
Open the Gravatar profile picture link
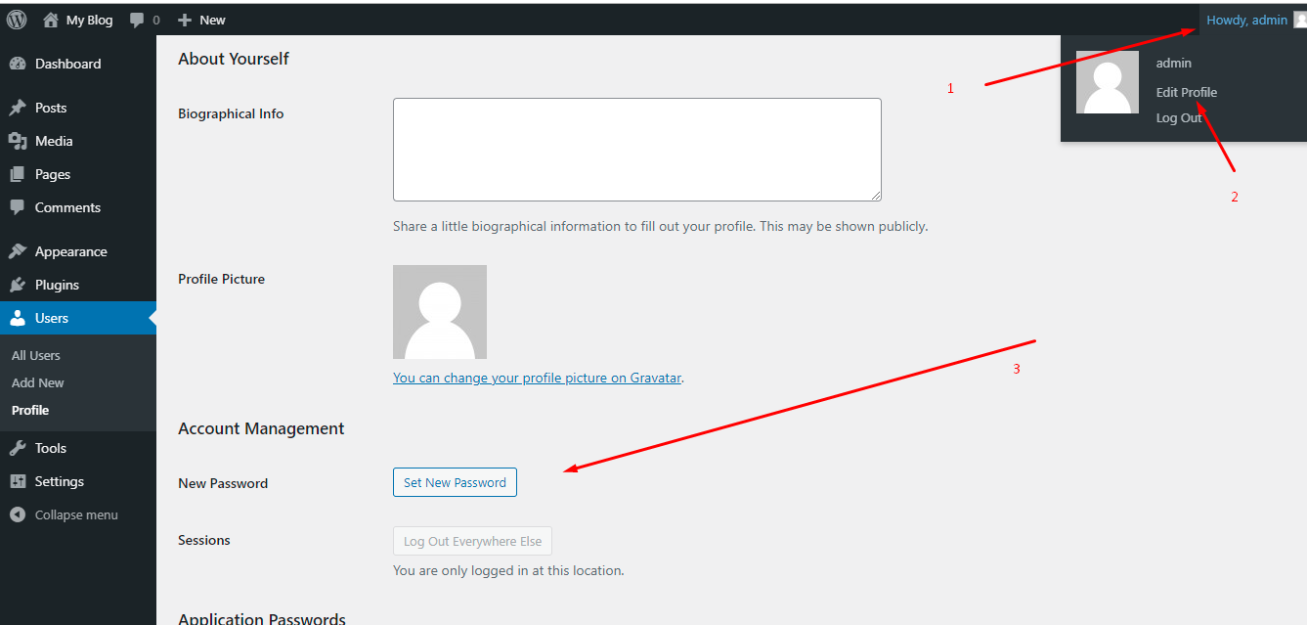537,377
